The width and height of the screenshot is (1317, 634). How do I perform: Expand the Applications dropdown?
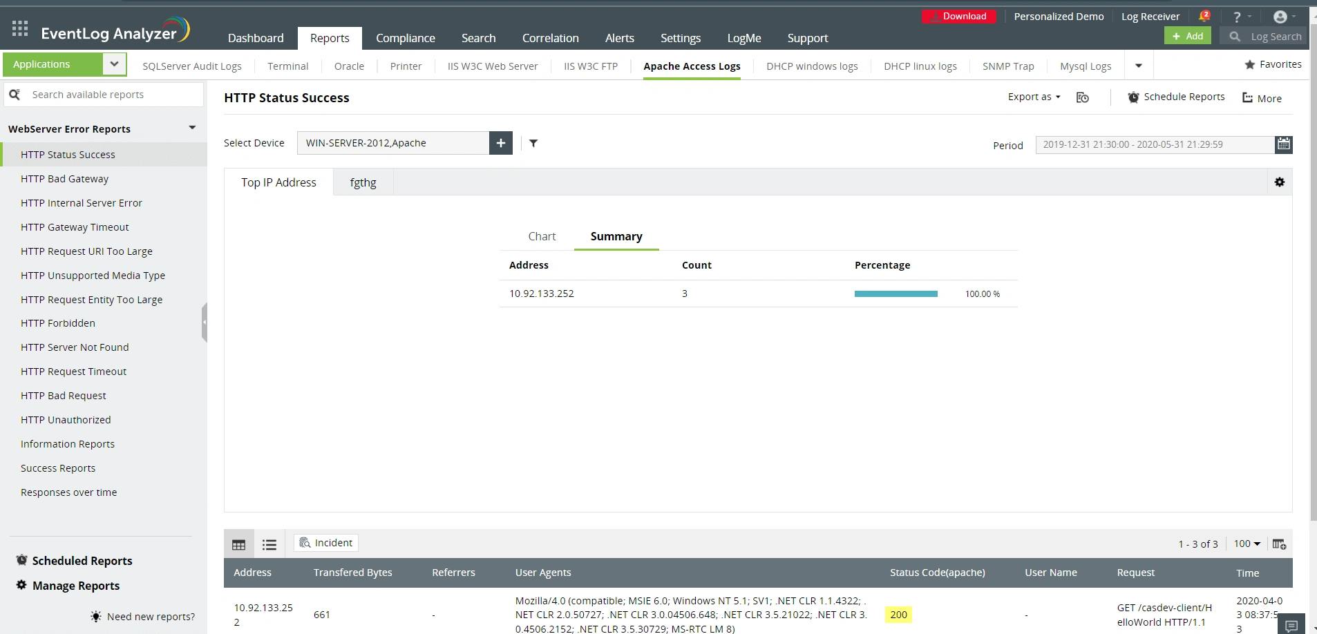pyautogui.click(x=114, y=64)
